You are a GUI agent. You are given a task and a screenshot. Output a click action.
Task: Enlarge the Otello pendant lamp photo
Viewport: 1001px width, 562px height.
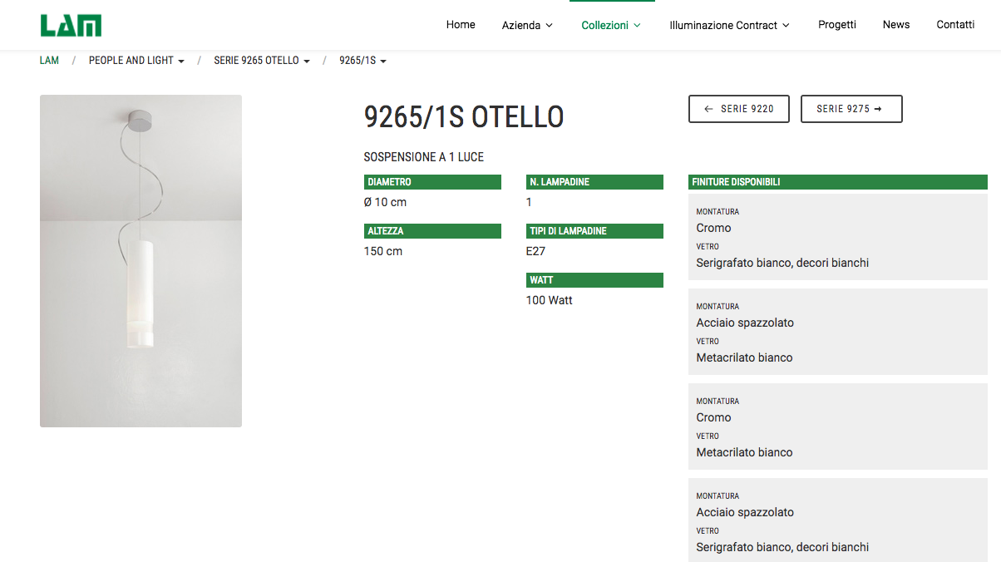pyautogui.click(x=141, y=261)
